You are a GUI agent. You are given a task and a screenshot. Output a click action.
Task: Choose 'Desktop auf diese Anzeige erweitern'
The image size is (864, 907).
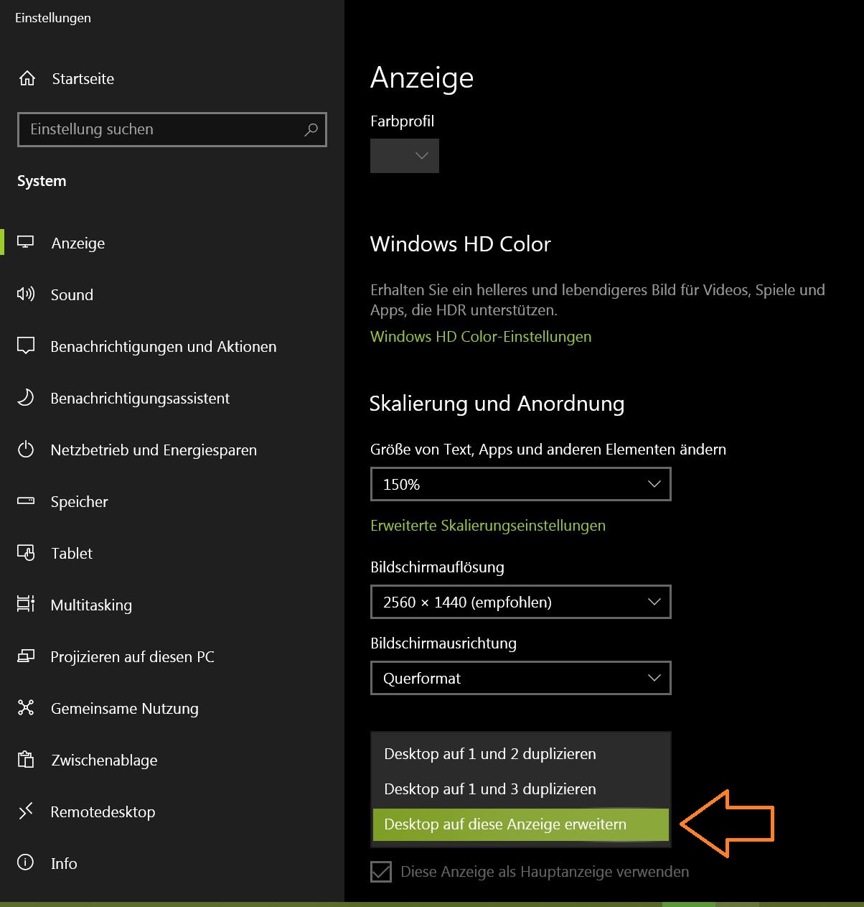521,824
